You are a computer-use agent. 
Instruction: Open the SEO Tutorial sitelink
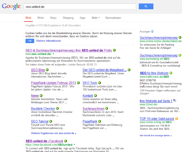(x=40, y=121)
